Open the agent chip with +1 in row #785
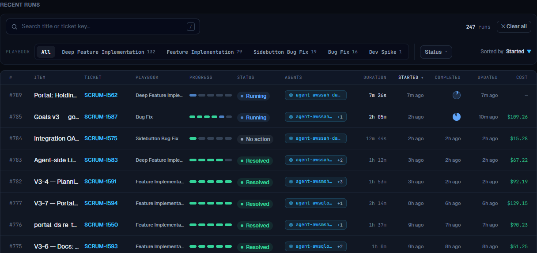This screenshot has height=253, width=537. pos(315,117)
